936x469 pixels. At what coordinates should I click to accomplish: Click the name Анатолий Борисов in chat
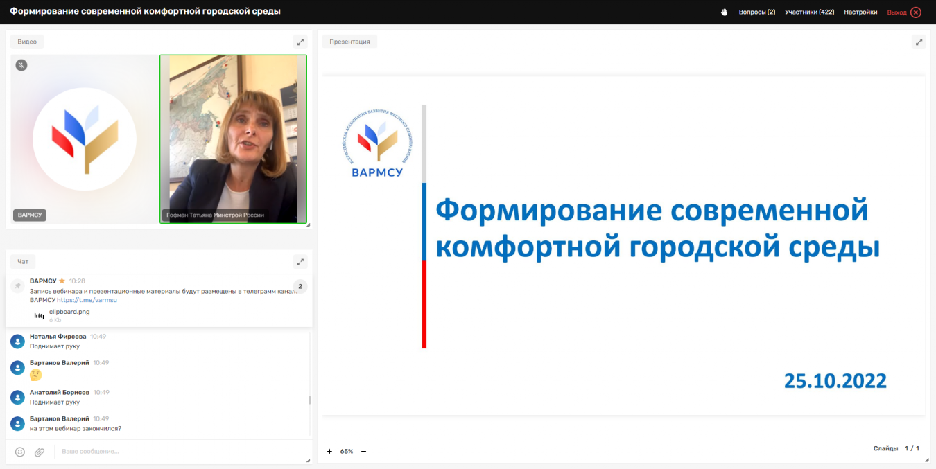coord(60,392)
